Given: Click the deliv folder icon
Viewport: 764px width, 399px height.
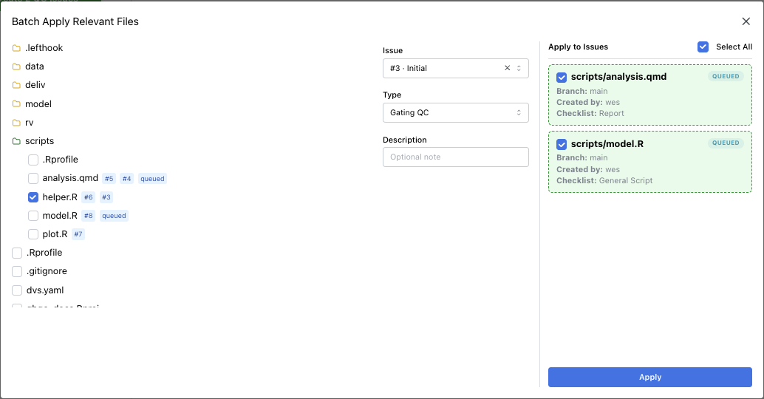Looking at the screenshot, I should coord(16,85).
